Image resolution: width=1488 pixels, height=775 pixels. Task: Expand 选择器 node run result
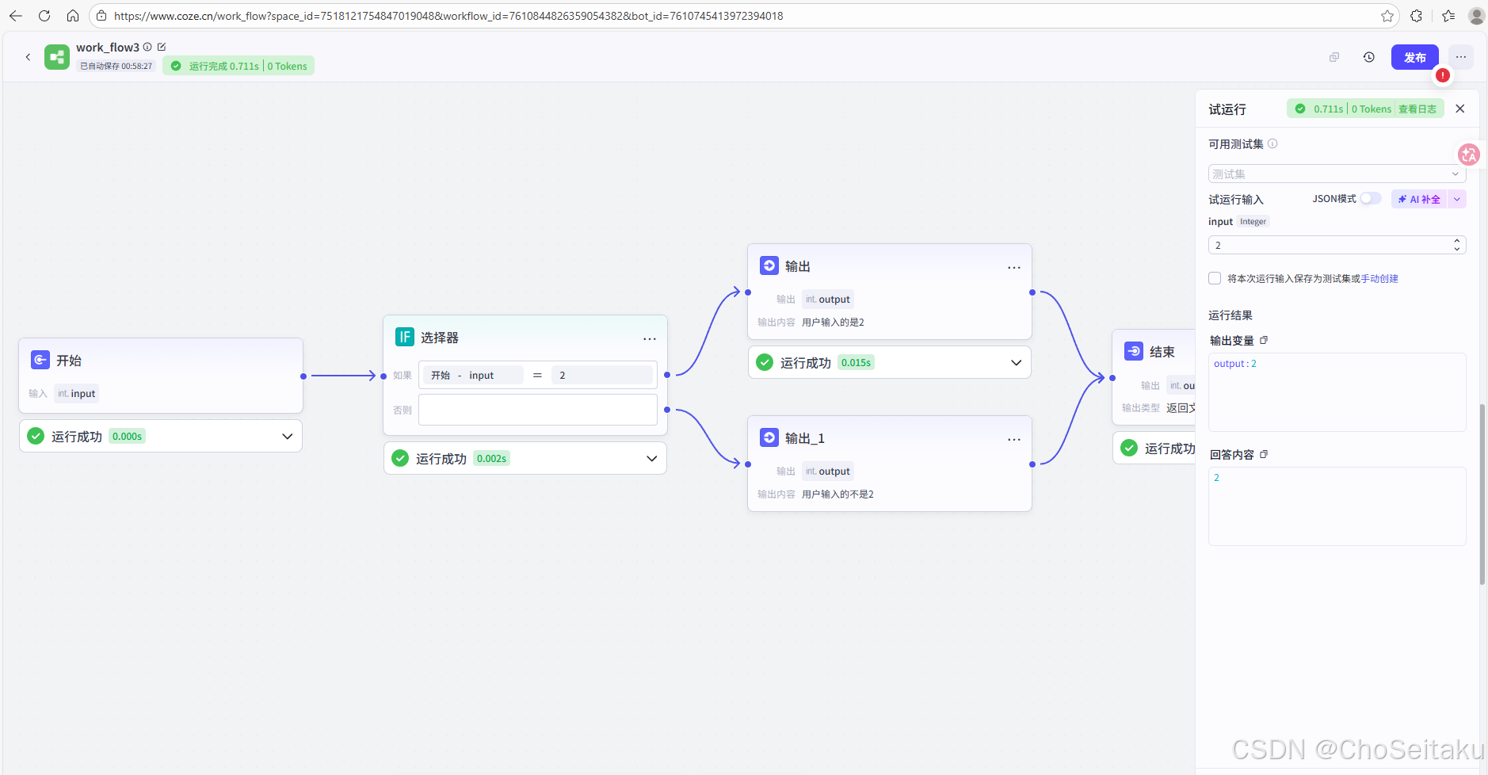pyautogui.click(x=652, y=458)
